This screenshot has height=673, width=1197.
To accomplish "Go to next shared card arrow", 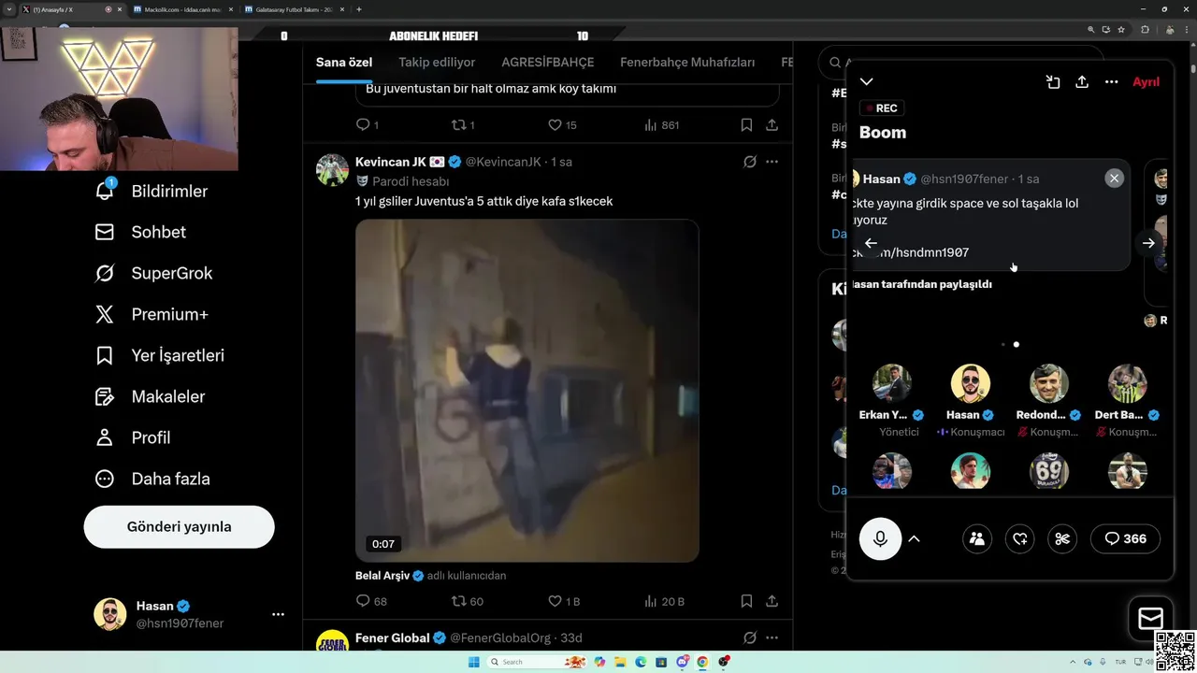I will coord(1148,243).
